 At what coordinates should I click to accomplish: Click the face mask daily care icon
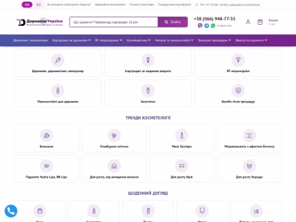pyautogui.click(x=202, y=211)
